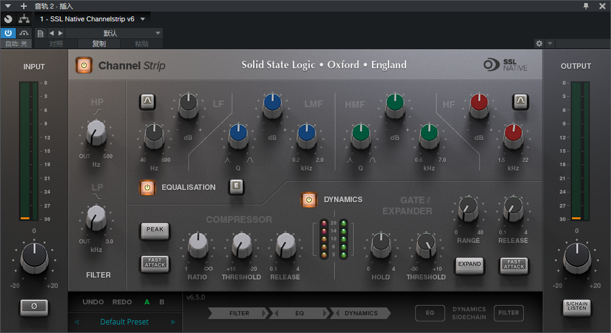611x333 pixels.
Task: Click the blue LMF gain knob
Action: coord(273,105)
